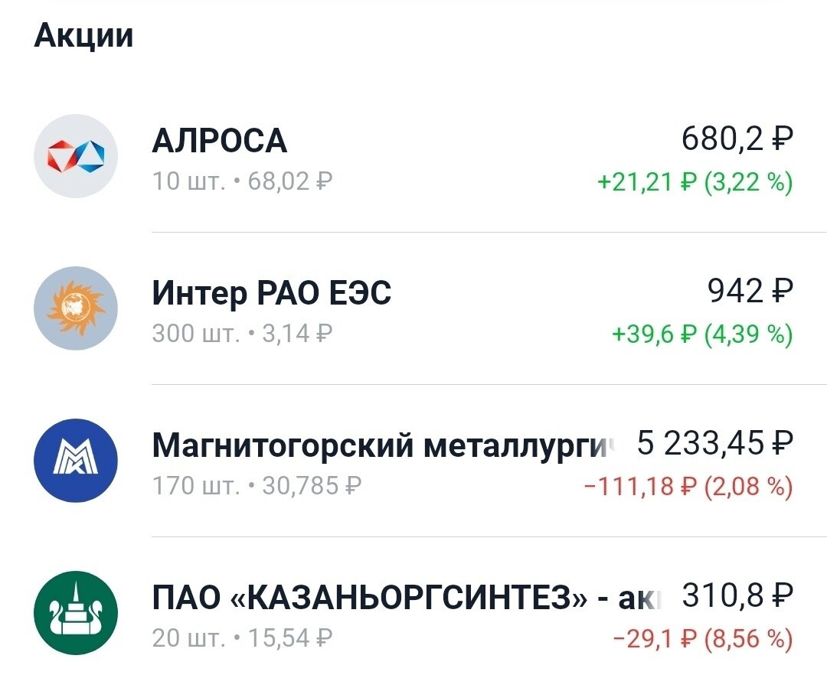Screen dimensions: 827x688
Task: Open ПАО «КАЗАНЬОРГСИНТЕЗ» stock title
Action: (x=406, y=598)
